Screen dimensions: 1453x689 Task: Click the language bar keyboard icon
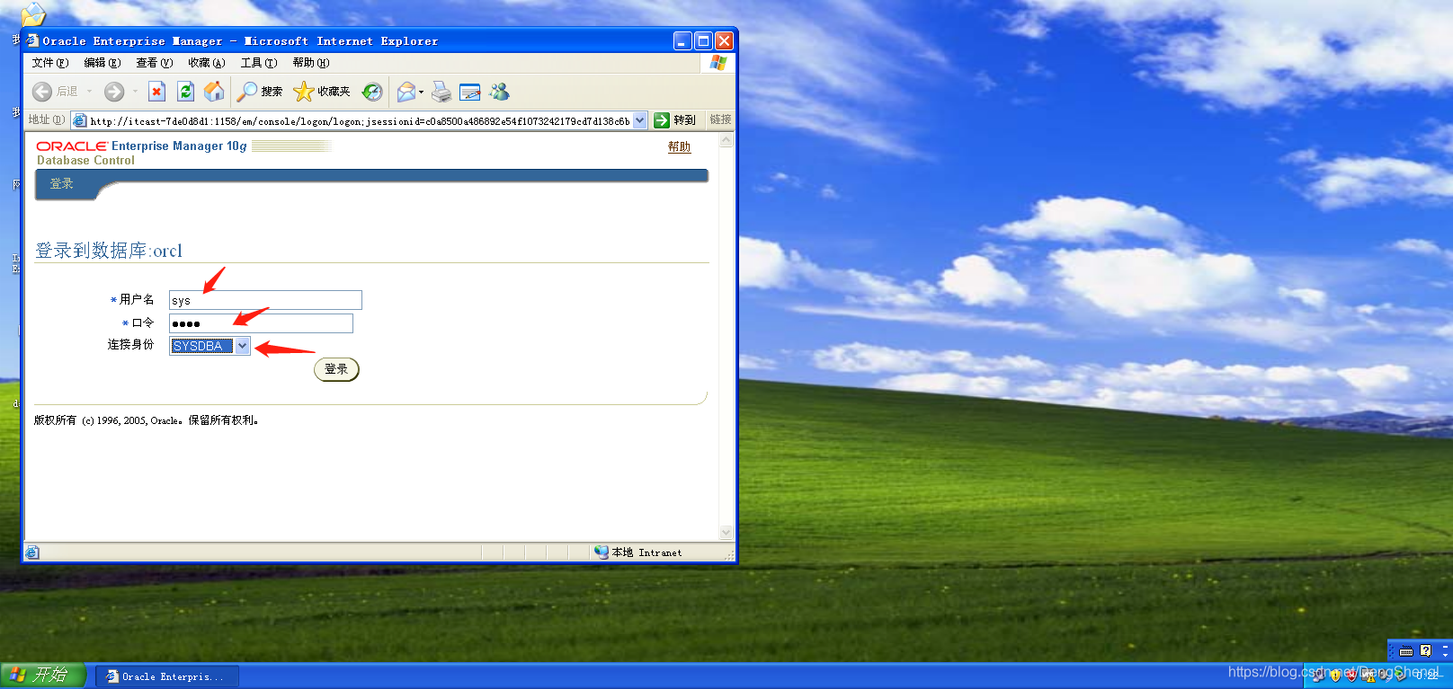(x=1406, y=651)
